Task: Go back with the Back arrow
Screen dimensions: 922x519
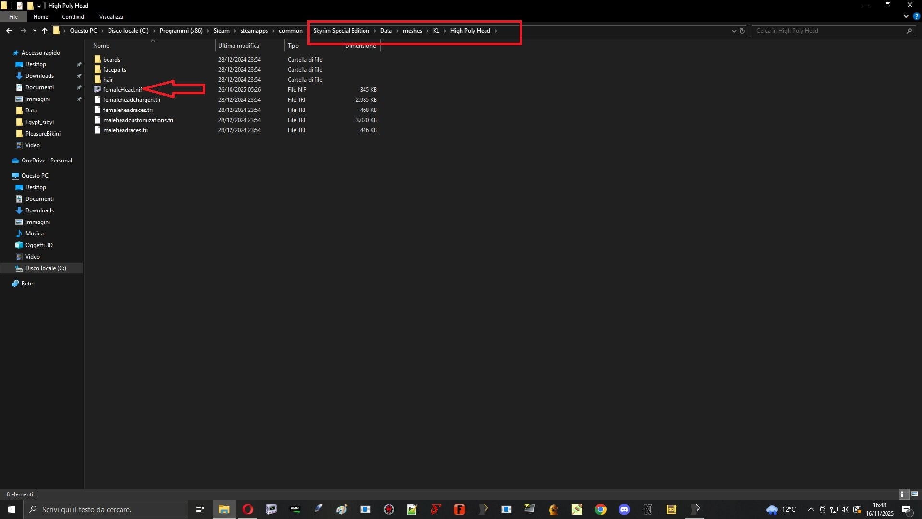Action: coord(9,31)
